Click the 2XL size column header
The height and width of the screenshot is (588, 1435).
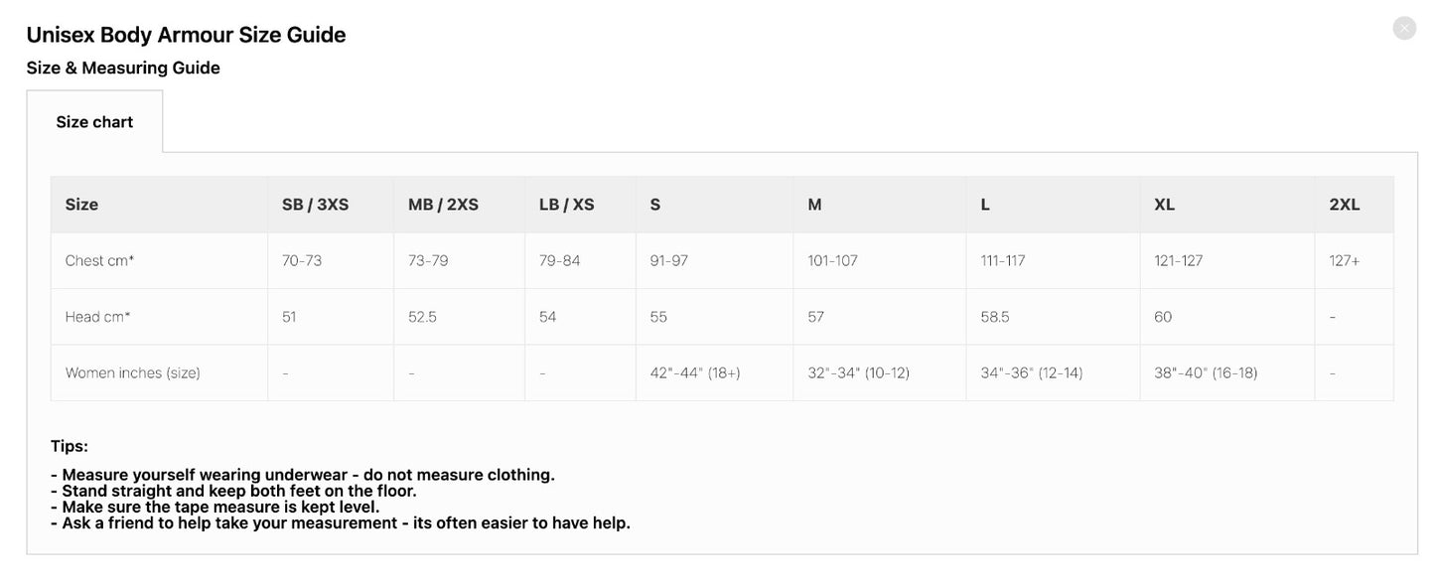(x=1344, y=204)
